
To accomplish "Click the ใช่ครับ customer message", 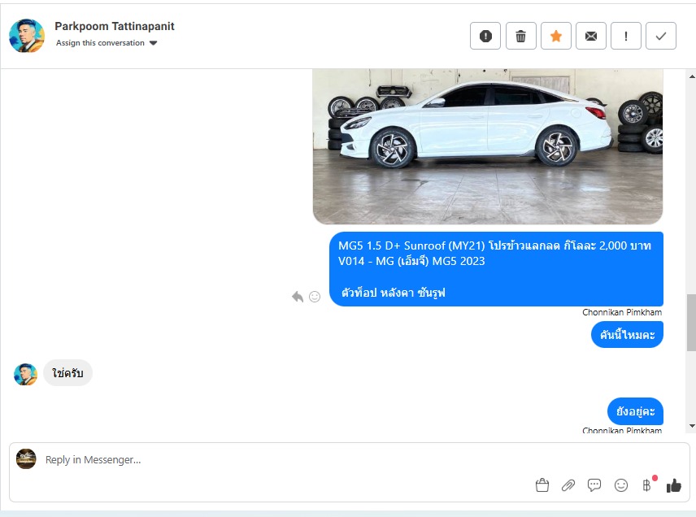I will [x=67, y=373].
